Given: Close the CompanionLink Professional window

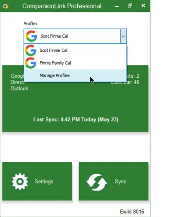Looking at the screenshot, I should tap(143, 6).
